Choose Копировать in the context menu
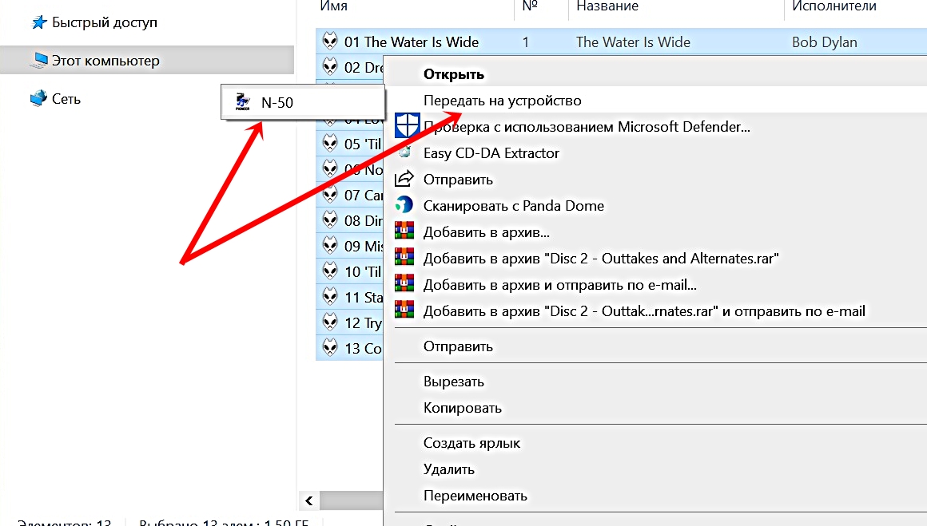The image size is (927, 526). 462,408
